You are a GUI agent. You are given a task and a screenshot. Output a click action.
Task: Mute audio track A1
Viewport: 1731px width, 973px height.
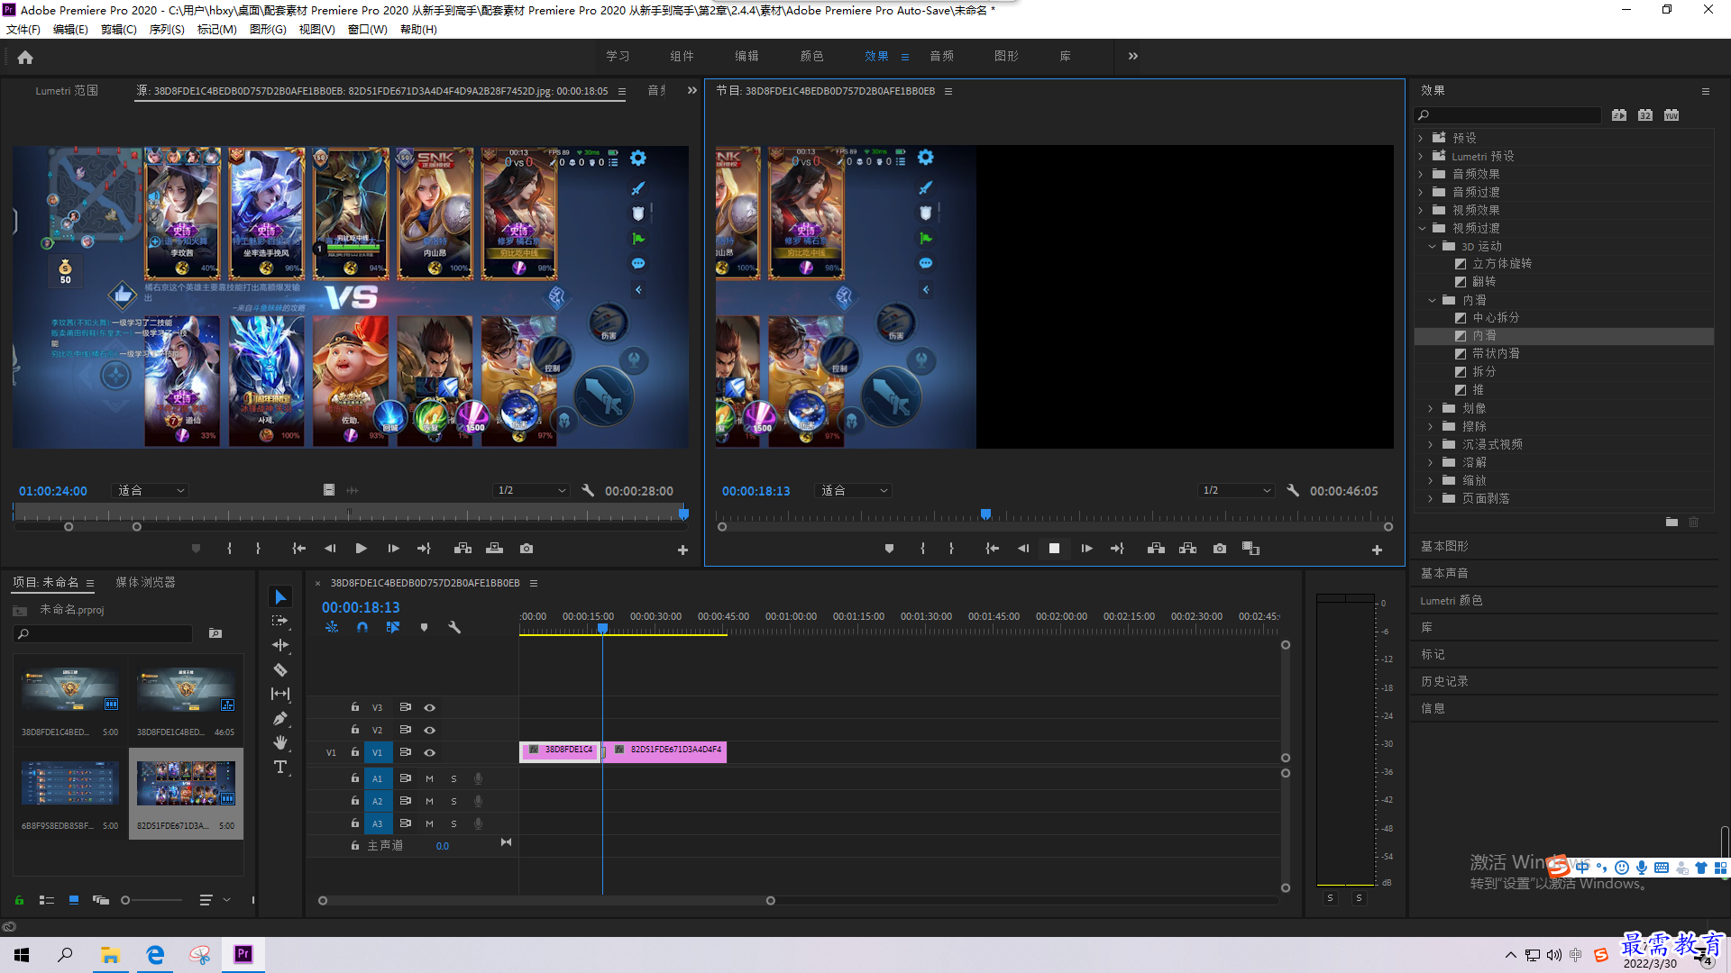[x=430, y=778]
